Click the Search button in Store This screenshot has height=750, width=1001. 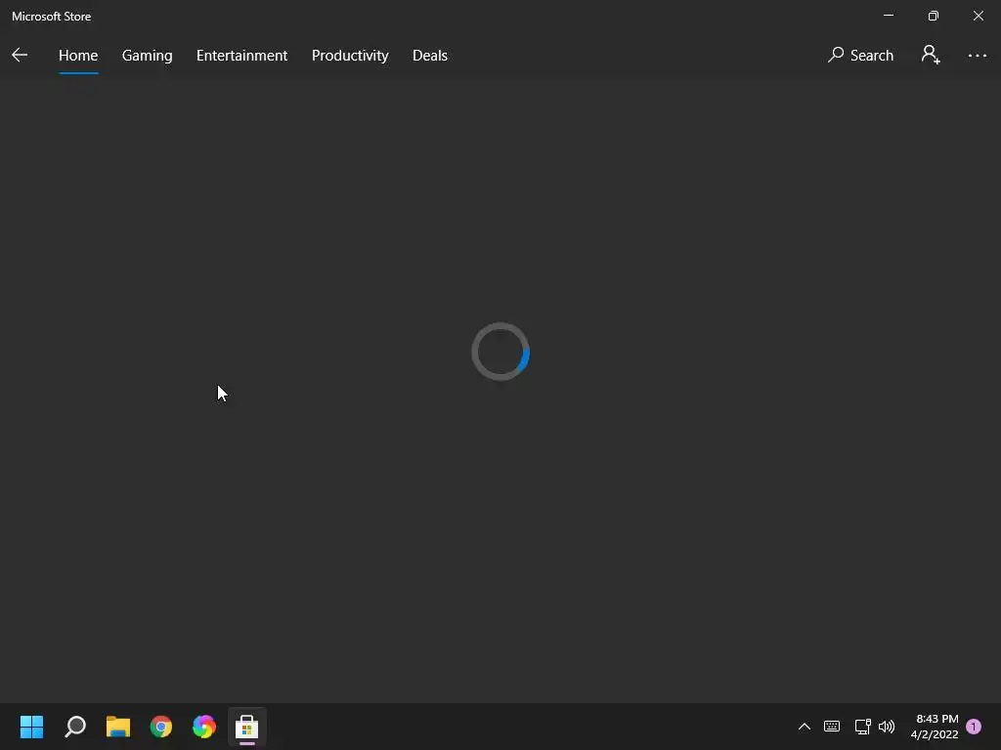coord(860,56)
